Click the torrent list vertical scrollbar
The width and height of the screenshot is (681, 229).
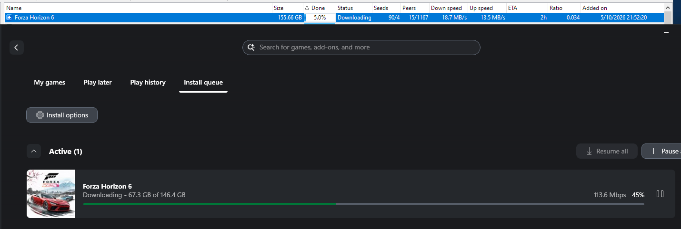click(668, 14)
